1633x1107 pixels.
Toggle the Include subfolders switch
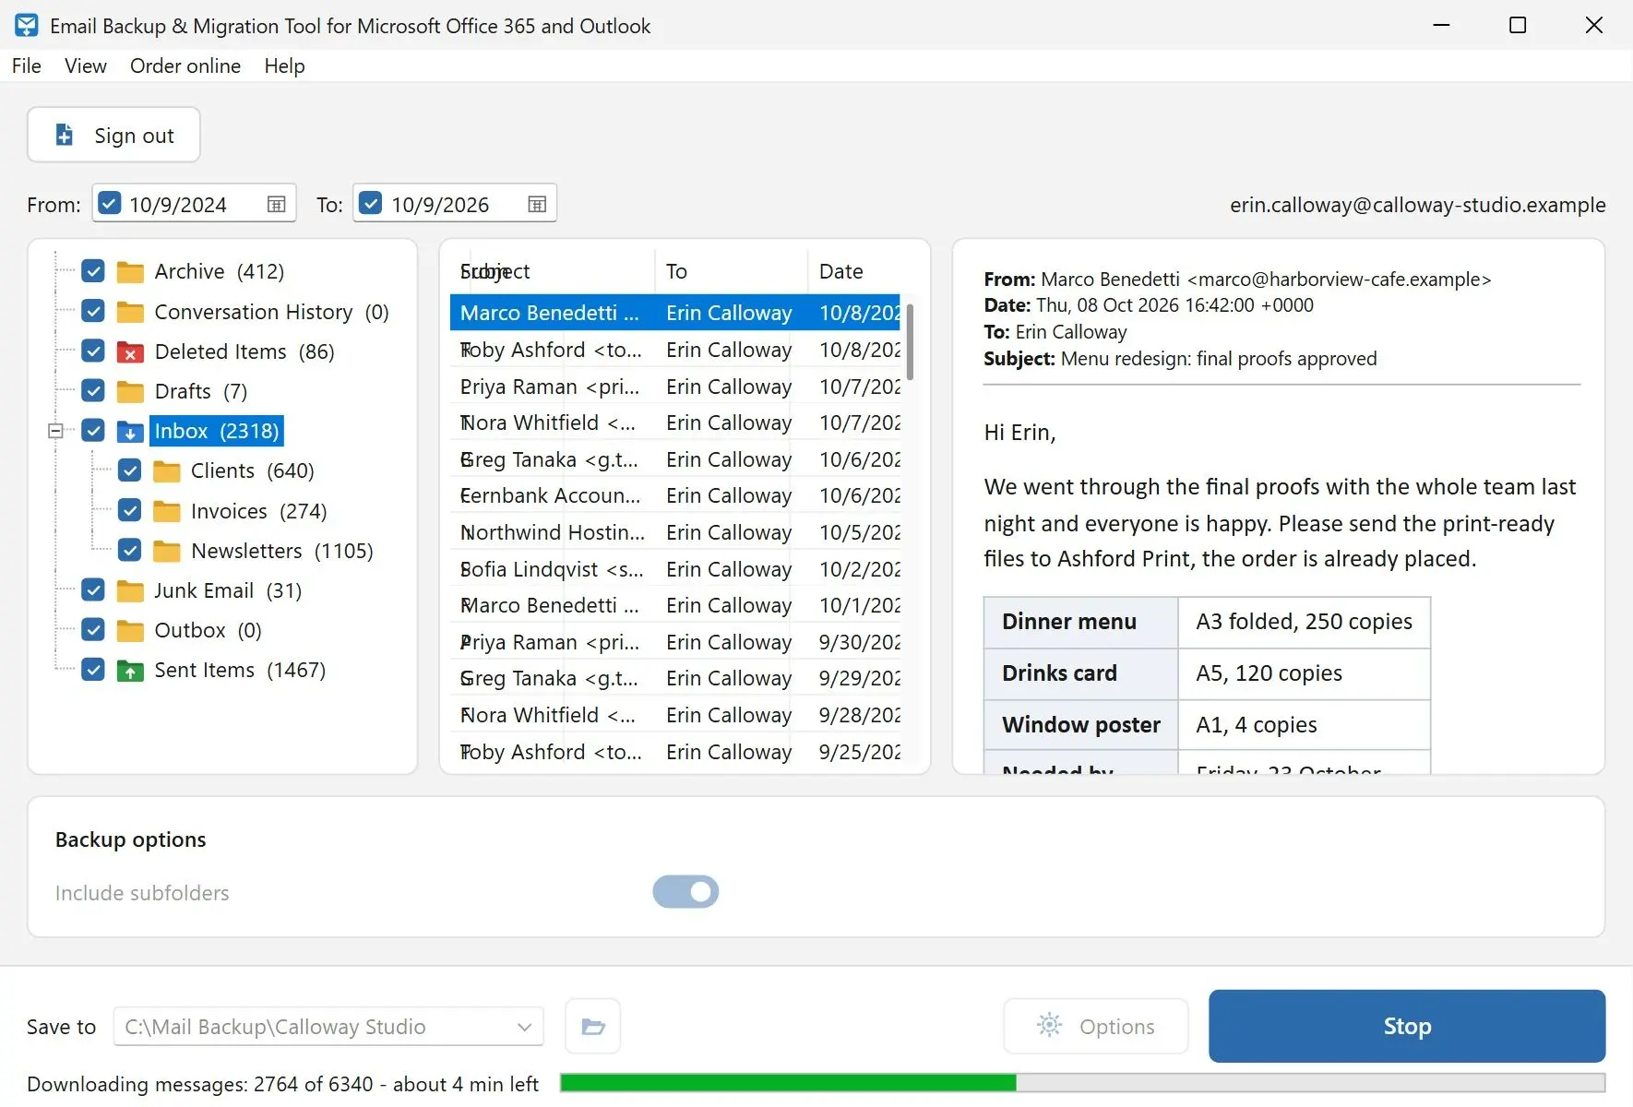(x=685, y=892)
